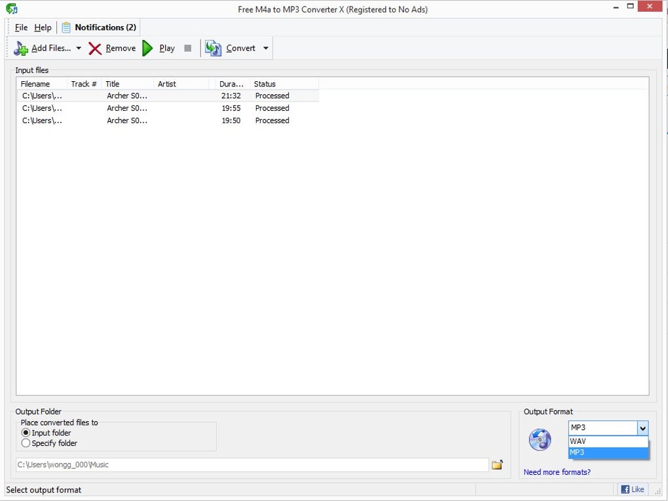
Task: Choose MP3 in the format dropdown list
Action: 608,453
